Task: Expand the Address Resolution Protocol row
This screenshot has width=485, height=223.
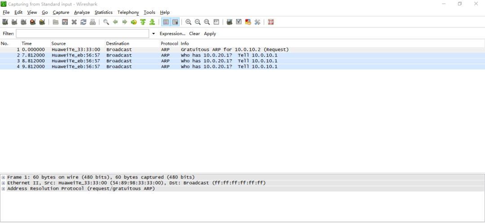Action: coord(4,189)
